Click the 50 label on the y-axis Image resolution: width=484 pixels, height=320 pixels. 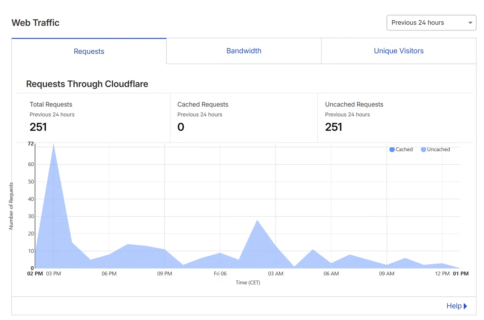pyautogui.click(x=31, y=182)
